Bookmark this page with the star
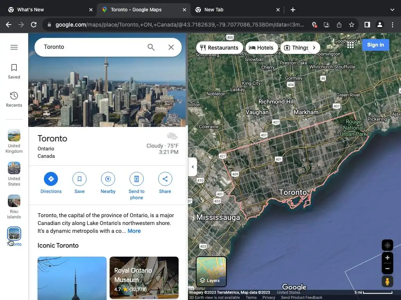 click(352, 25)
